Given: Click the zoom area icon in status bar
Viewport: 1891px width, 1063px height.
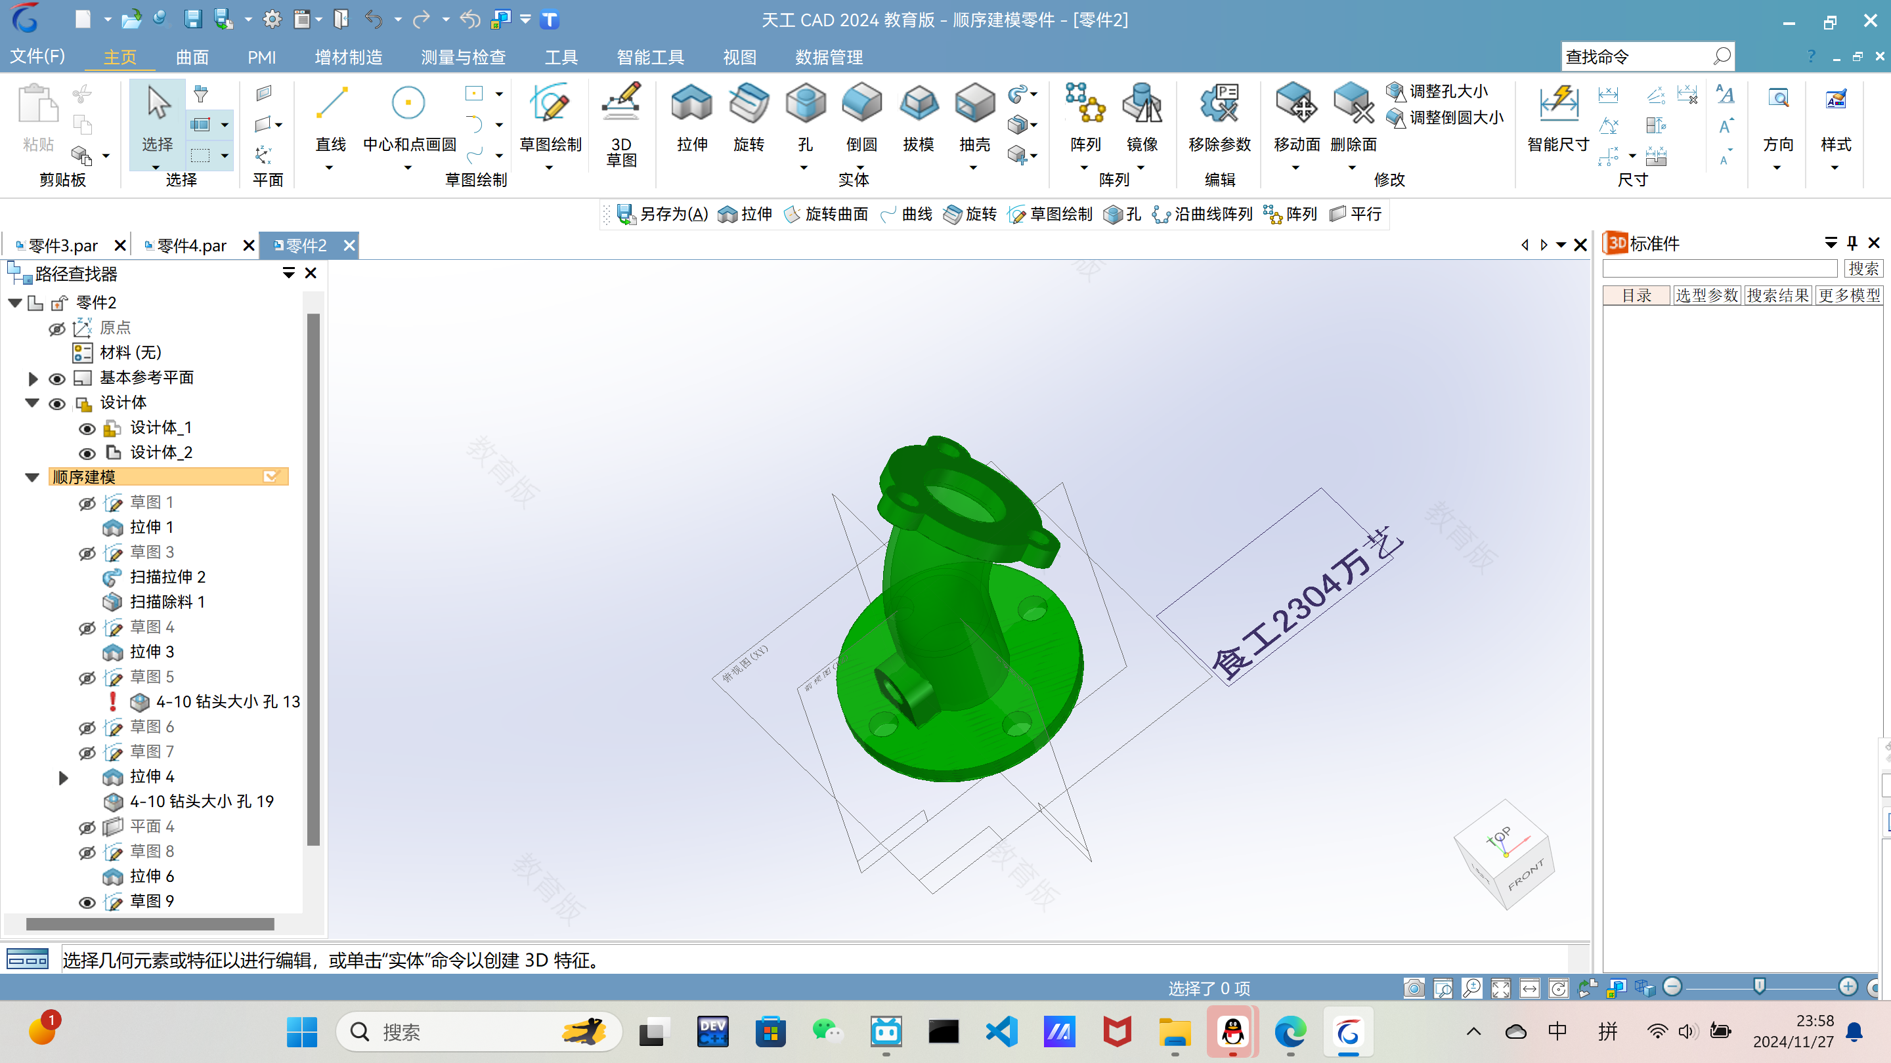Looking at the screenshot, I should [x=1443, y=988].
